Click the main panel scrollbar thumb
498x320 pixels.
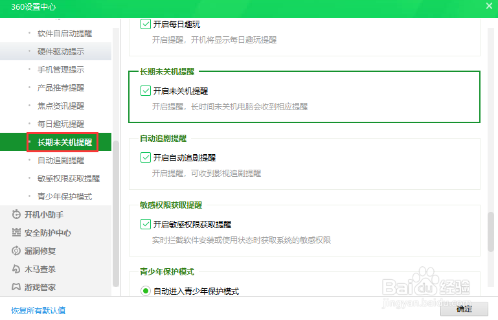491,232
